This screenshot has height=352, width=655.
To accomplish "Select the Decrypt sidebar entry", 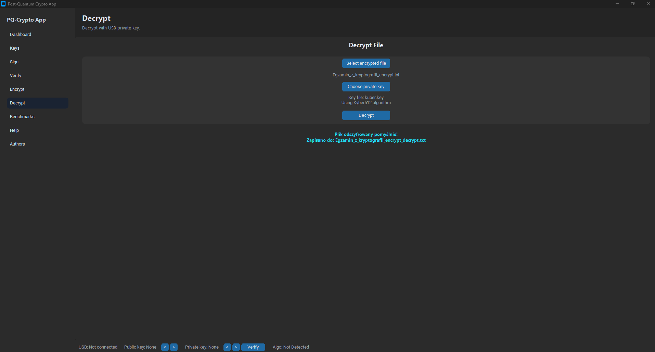I will pyautogui.click(x=17, y=103).
